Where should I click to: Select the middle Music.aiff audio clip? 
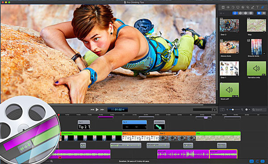point(183,154)
